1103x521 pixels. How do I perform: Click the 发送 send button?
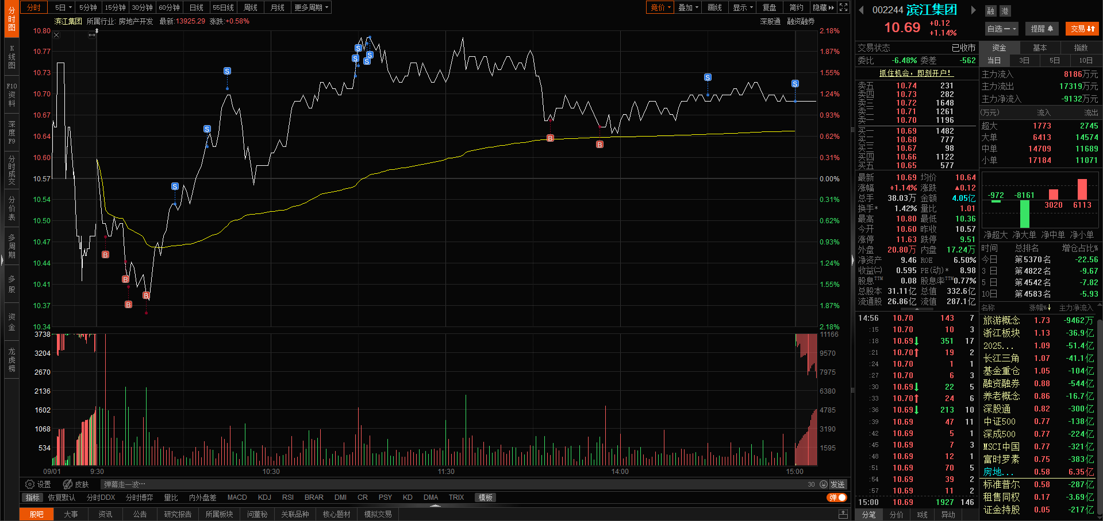837,484
